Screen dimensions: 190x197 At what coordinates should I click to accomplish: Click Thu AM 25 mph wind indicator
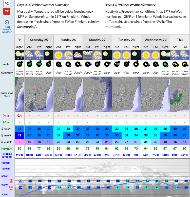coord(175,64)
